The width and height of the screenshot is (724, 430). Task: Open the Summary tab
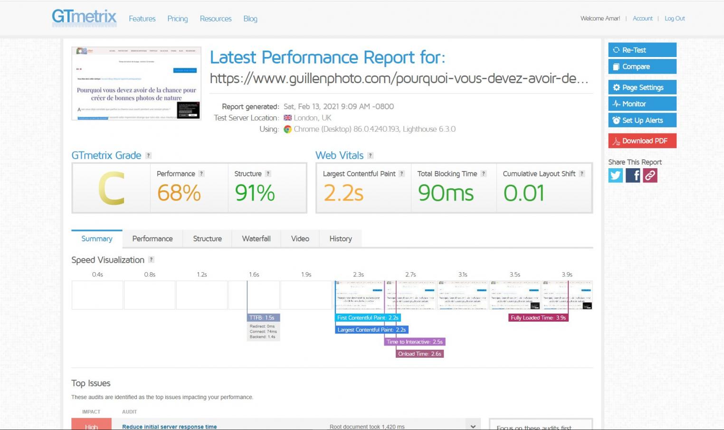(x=97, y=239)
